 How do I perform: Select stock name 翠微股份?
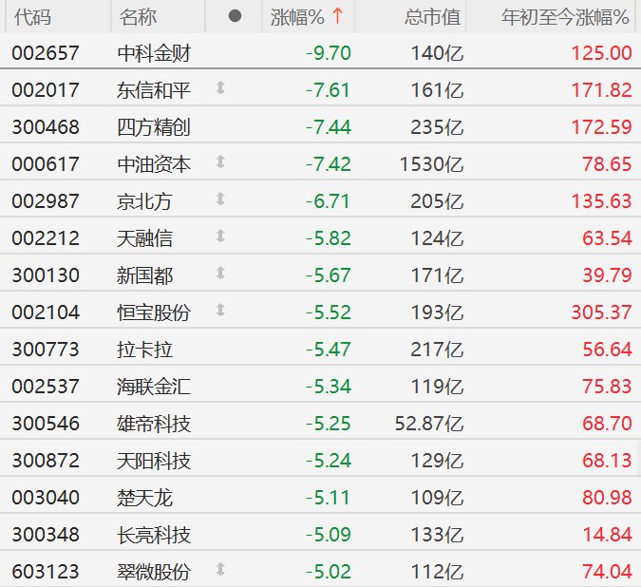154,572
